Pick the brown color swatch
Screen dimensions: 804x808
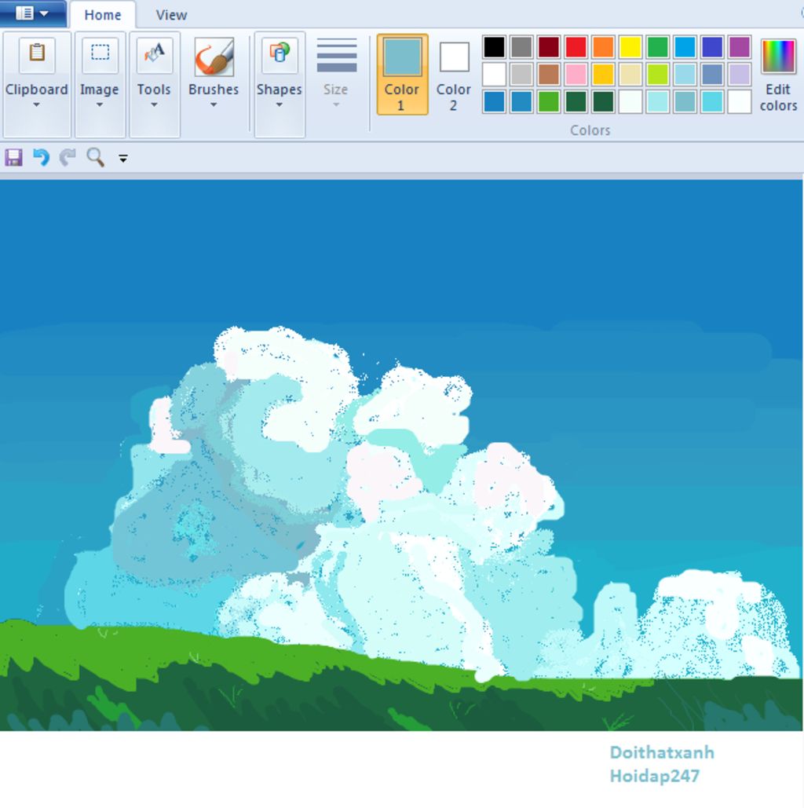click(x=549, y=74)
